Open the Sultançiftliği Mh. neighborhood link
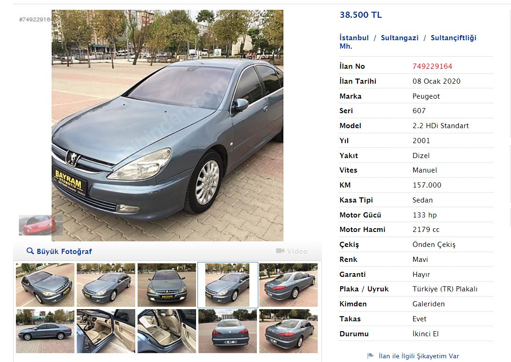Image resolution: width=511 pixels, height=362 pixels. pyautogui.click(x=408, y=42)
